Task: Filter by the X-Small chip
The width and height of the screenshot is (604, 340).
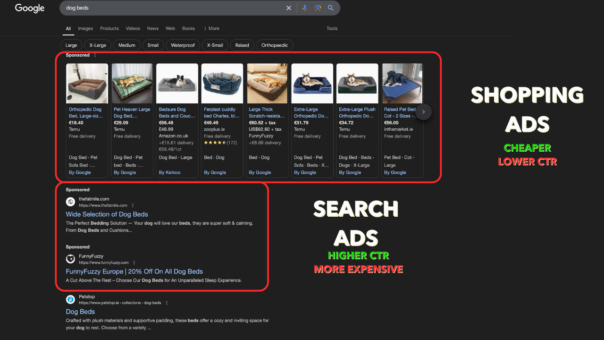Action: (215, 45)
